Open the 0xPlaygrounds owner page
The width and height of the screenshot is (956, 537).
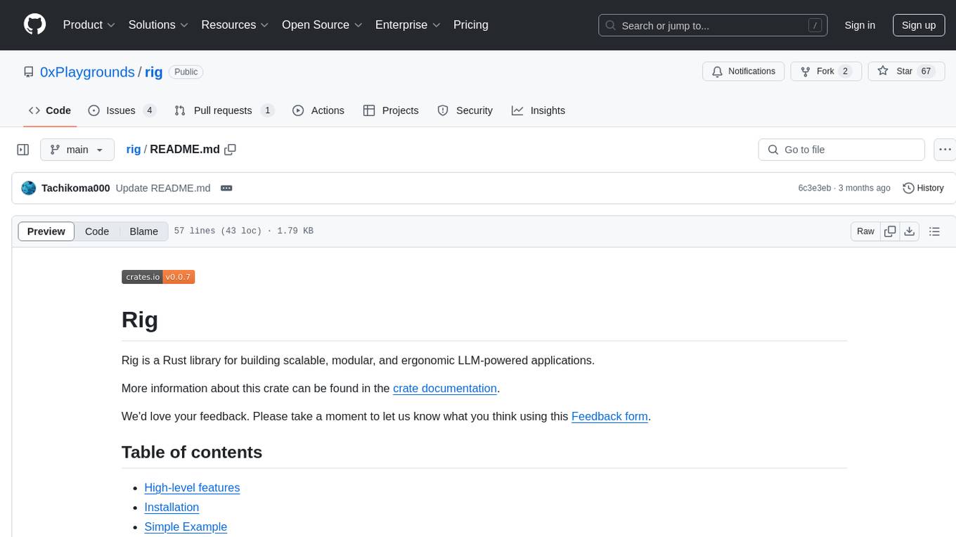[x=87, y=72]
